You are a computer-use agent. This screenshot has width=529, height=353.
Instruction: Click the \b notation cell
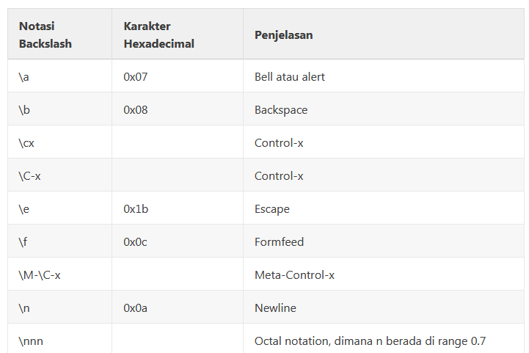[24, 109]
